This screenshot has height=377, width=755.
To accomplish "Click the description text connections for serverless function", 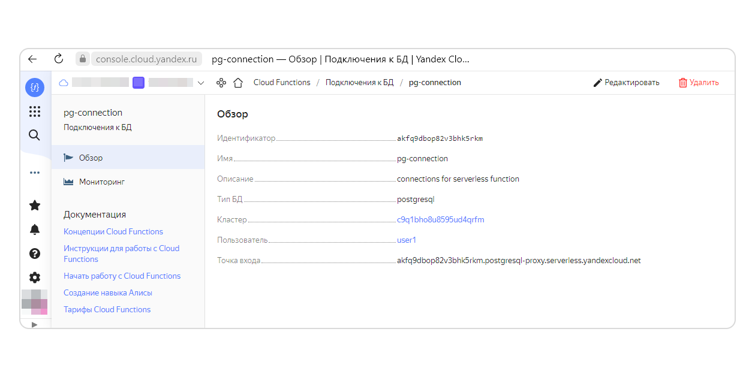I will [x=458, y=179].
